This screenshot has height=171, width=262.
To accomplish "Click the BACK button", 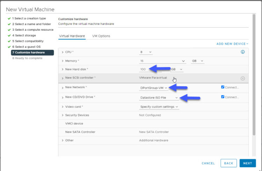I will tap(228, 163).
